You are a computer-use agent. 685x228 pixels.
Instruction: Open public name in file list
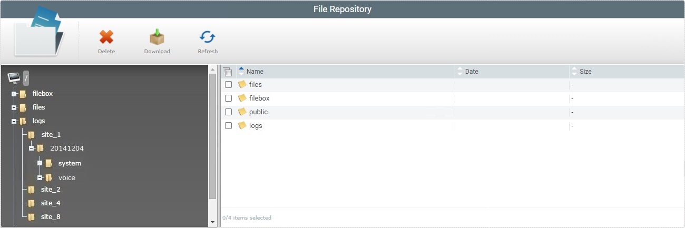(258, 112)
